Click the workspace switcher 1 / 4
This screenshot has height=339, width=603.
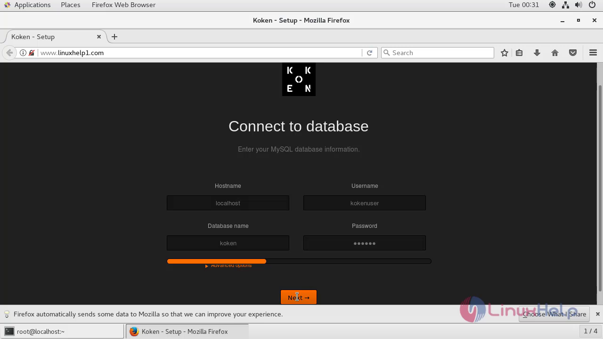(x=590, y=331)
